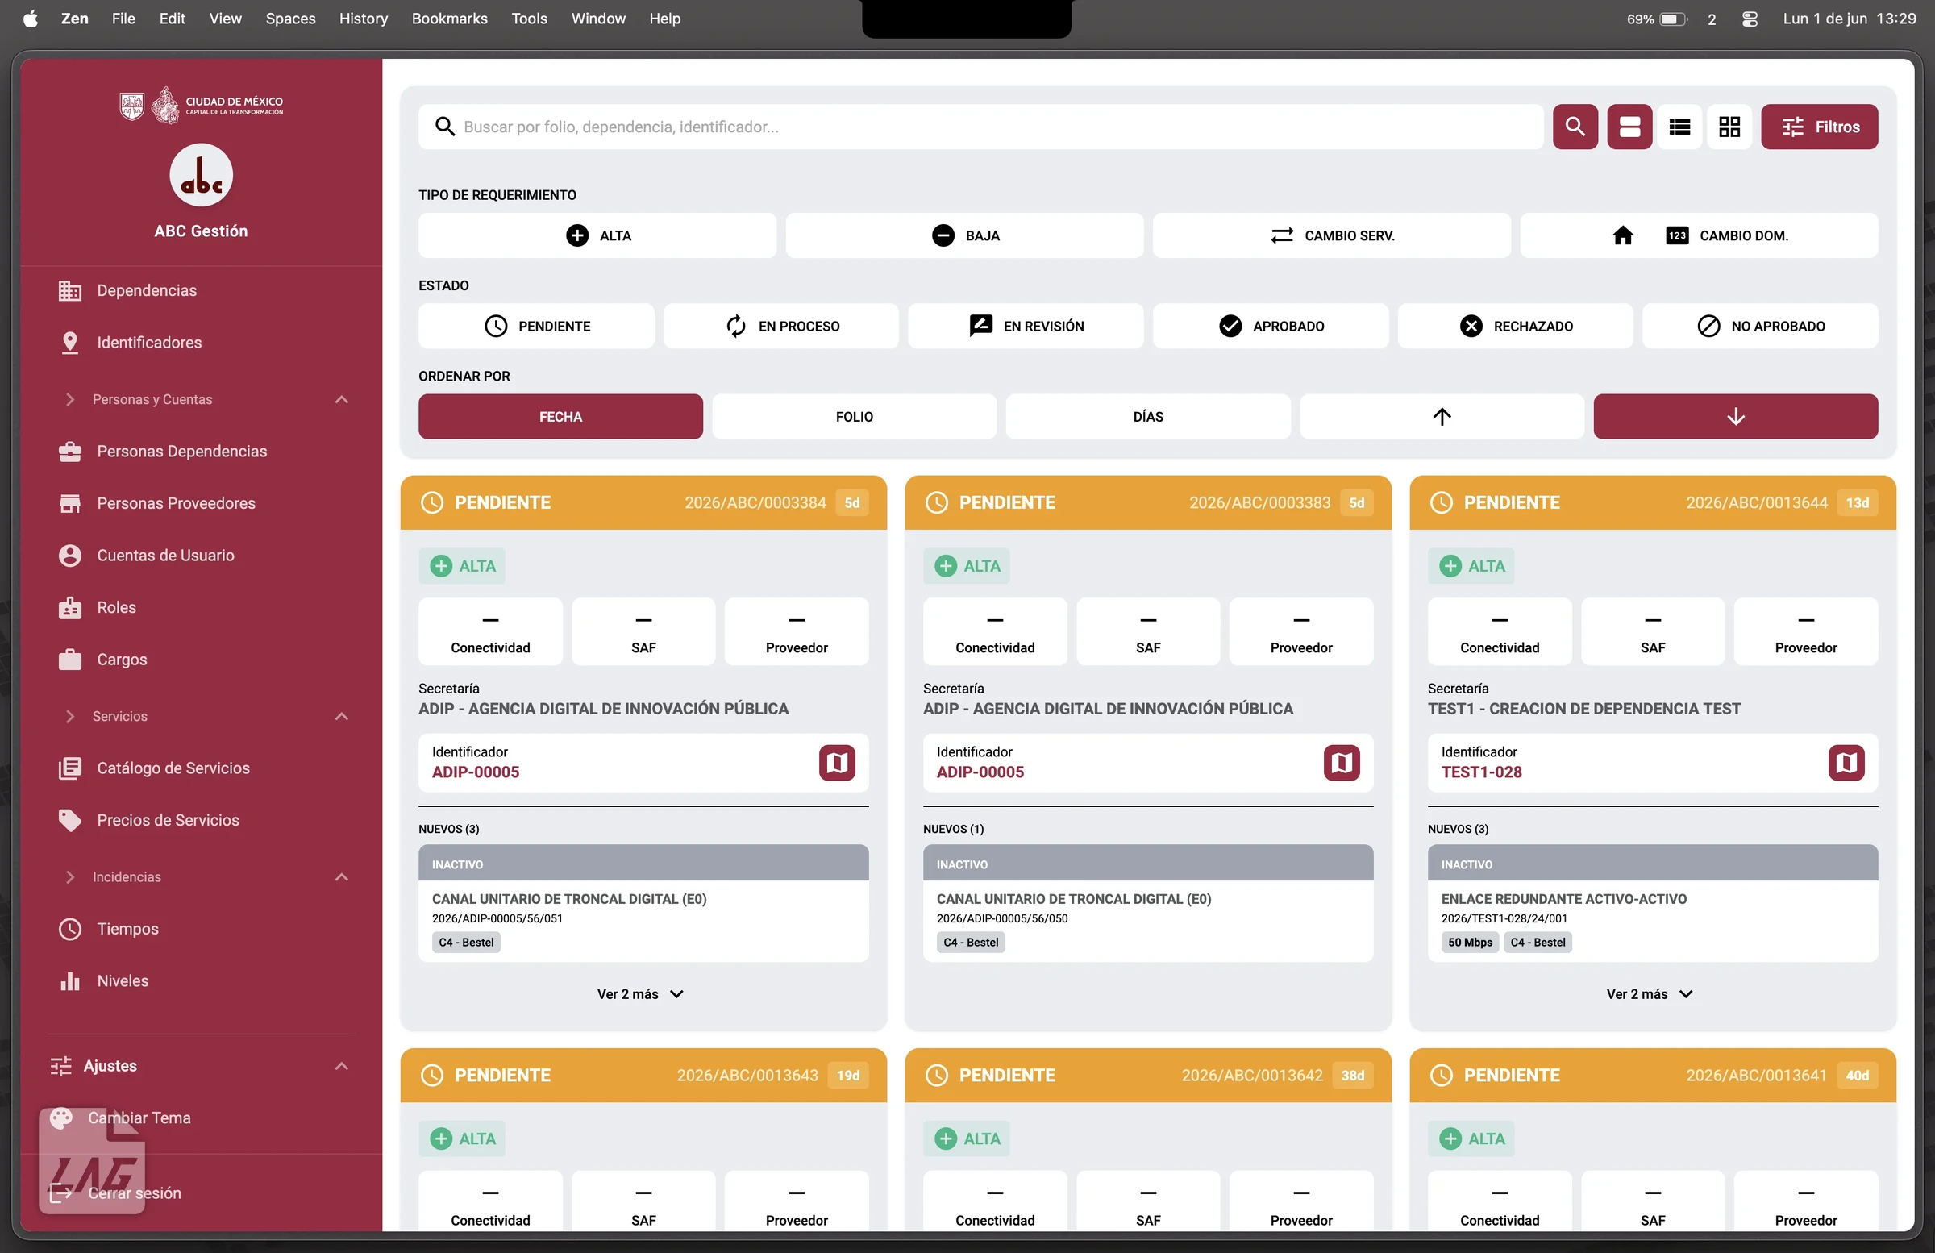This screenshot has height=1253, width=1935.
Task: Sort by DÍAS
Action: coord(1148,417)
